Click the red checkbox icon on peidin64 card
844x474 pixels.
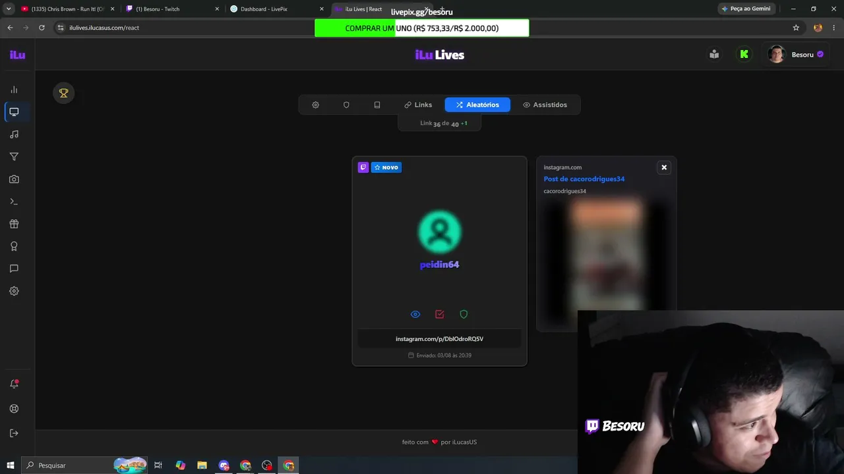point(440,314)
